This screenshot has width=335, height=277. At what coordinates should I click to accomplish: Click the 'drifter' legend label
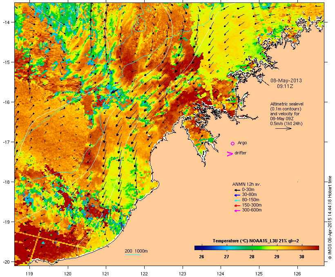coord(240,153)
